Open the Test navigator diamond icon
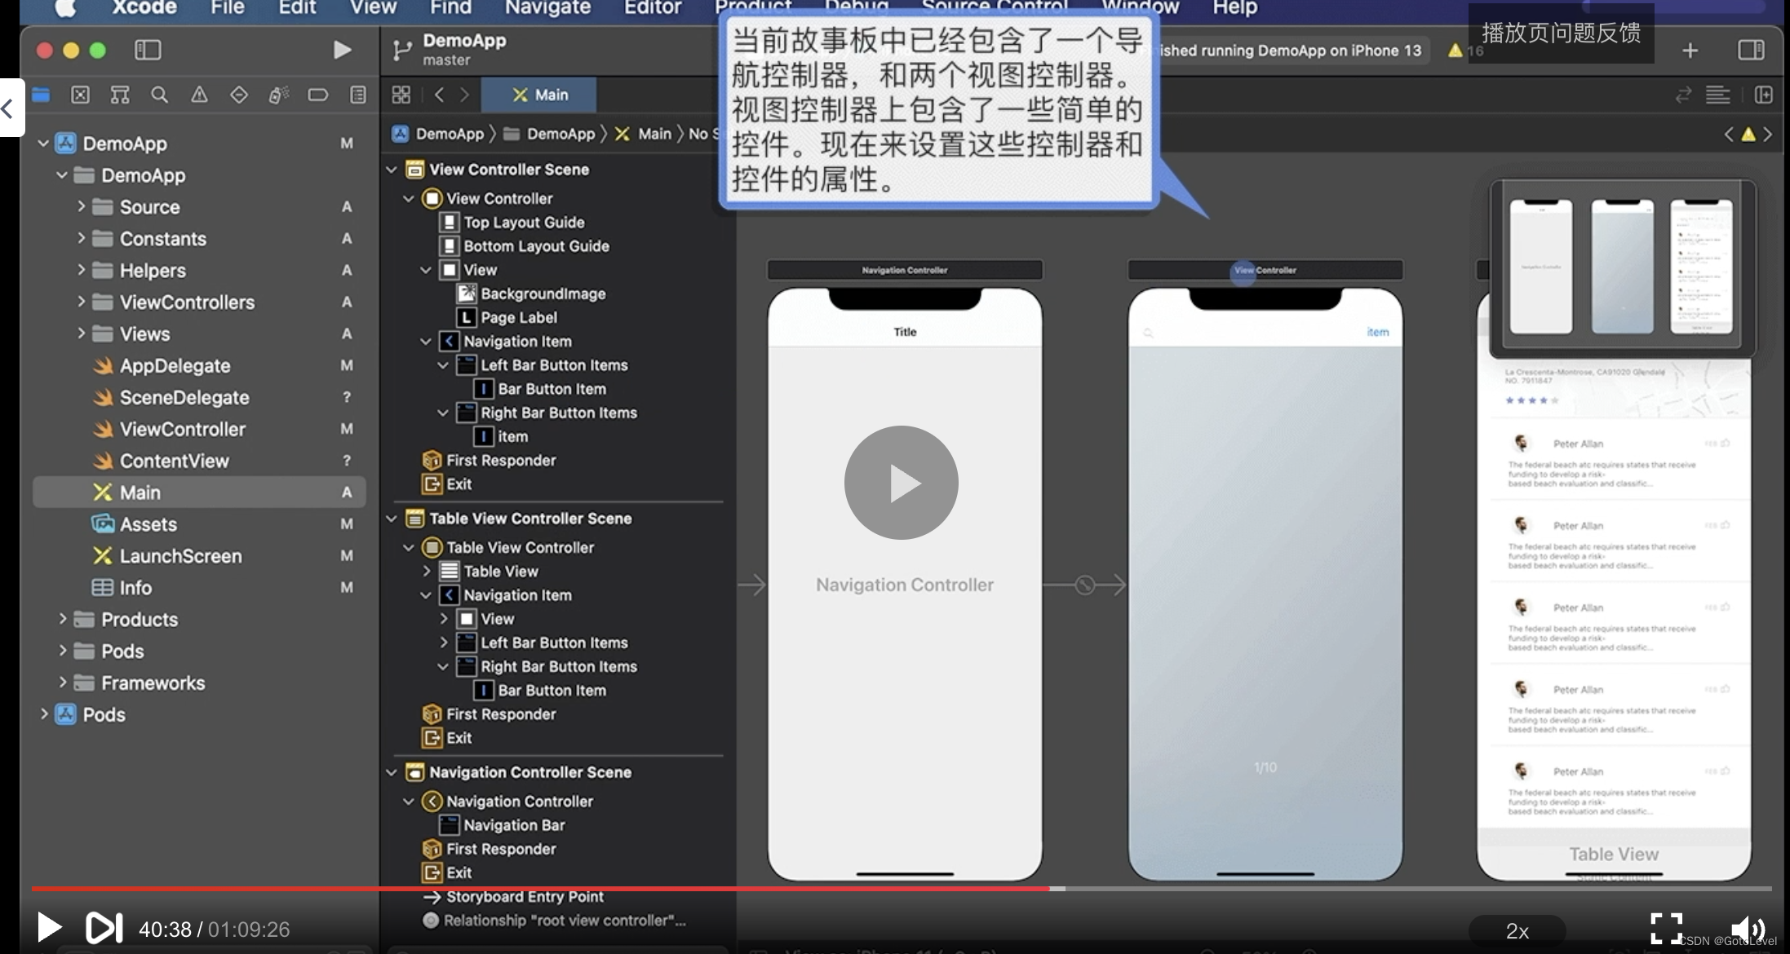This screenshot has width=1790, height=954. pos(239,95)
